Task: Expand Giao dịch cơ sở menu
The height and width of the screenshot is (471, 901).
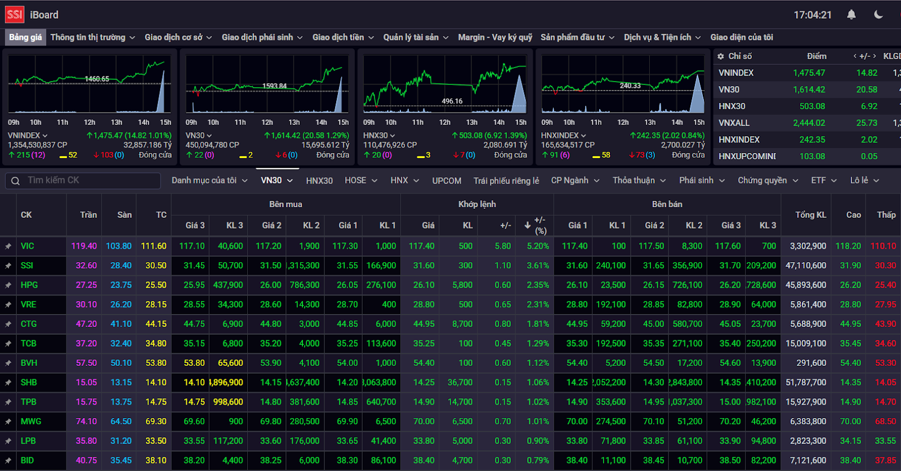Action: pos(179,37)
